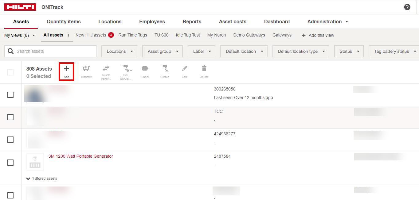This screenshot has height=200, width=419.
Task: Go to the Employees tab
Action: coord(152,21)
